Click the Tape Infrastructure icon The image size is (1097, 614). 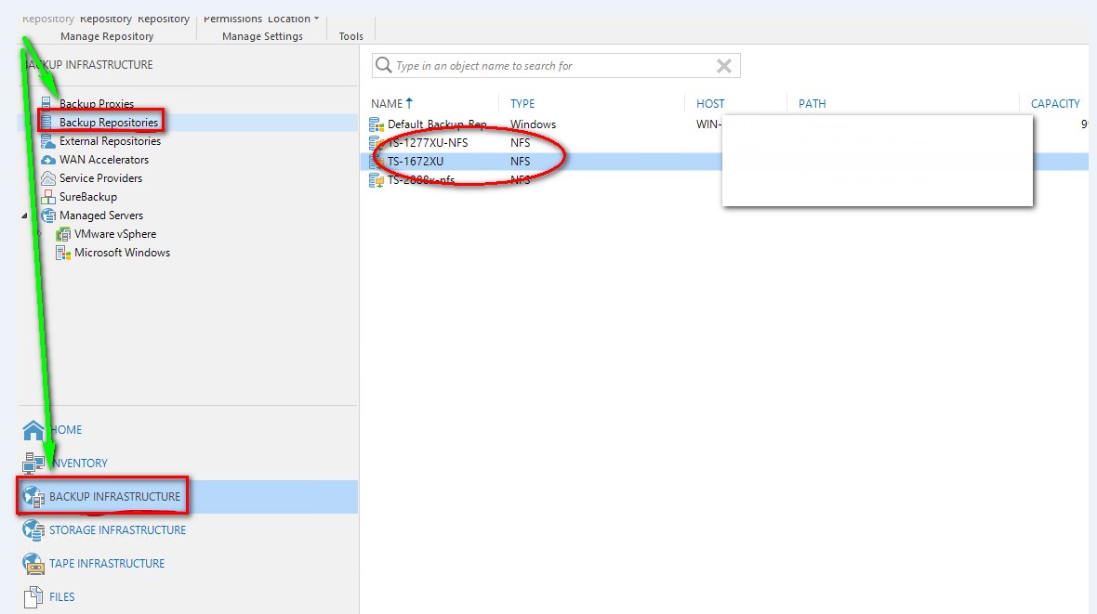click(33, 564)
